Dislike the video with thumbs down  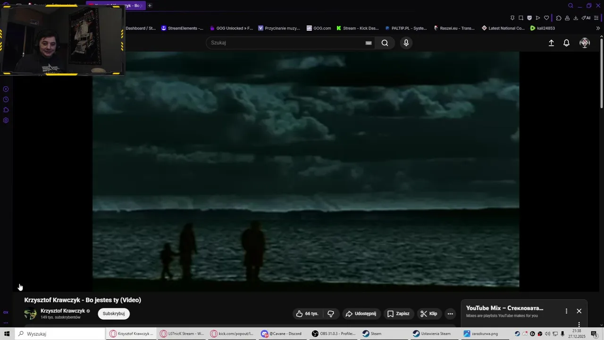tap(331, 314)
